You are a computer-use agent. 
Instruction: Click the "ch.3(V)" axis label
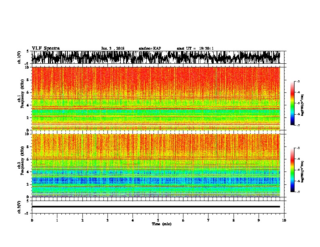coord(19,207)
